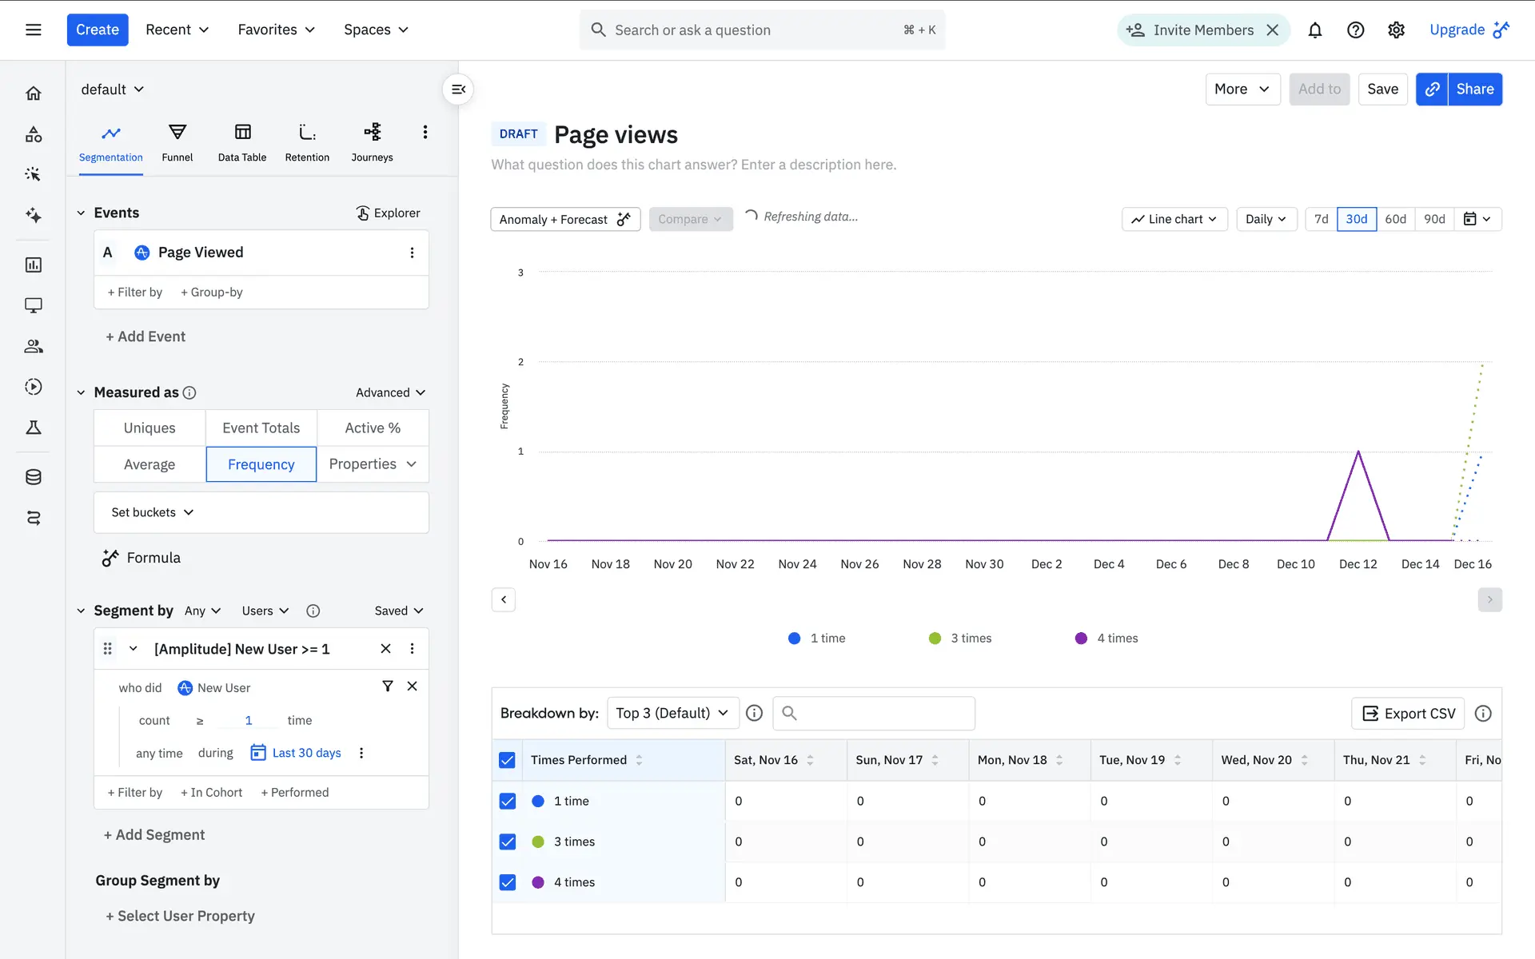1535x959 pixels.
Task: Select the 90d date range tab
Action: point(1434,219)
